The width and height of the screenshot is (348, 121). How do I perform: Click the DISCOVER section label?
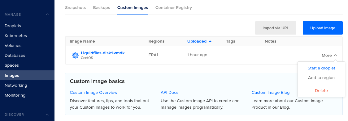coord(14,115)
